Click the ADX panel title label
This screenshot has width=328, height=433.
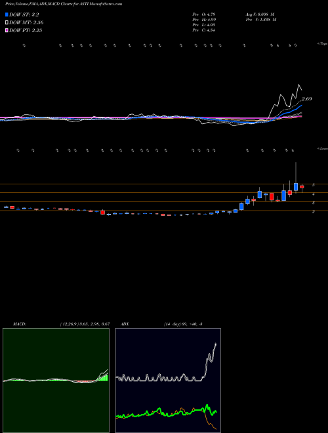(x=125, y=324)
